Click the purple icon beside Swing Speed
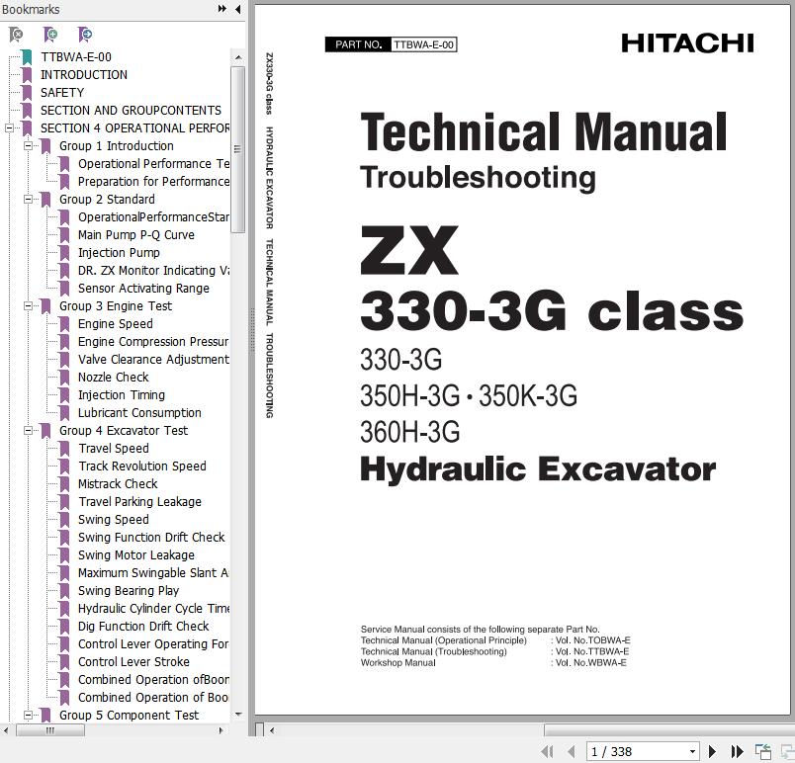The image size is (795, 763). [x=64, y=520]
